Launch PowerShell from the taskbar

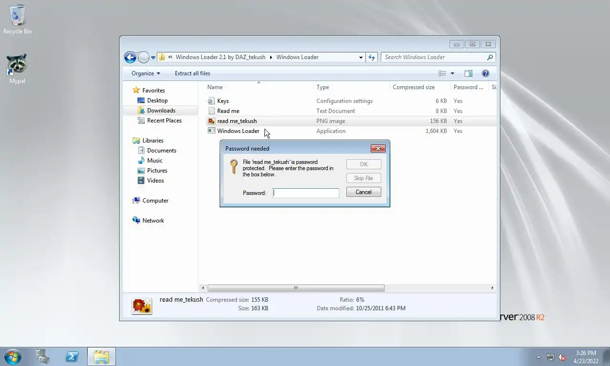[72, 356]
